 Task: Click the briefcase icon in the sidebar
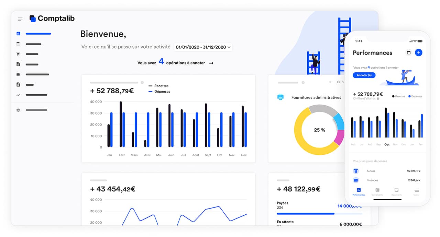coord(18,74)
